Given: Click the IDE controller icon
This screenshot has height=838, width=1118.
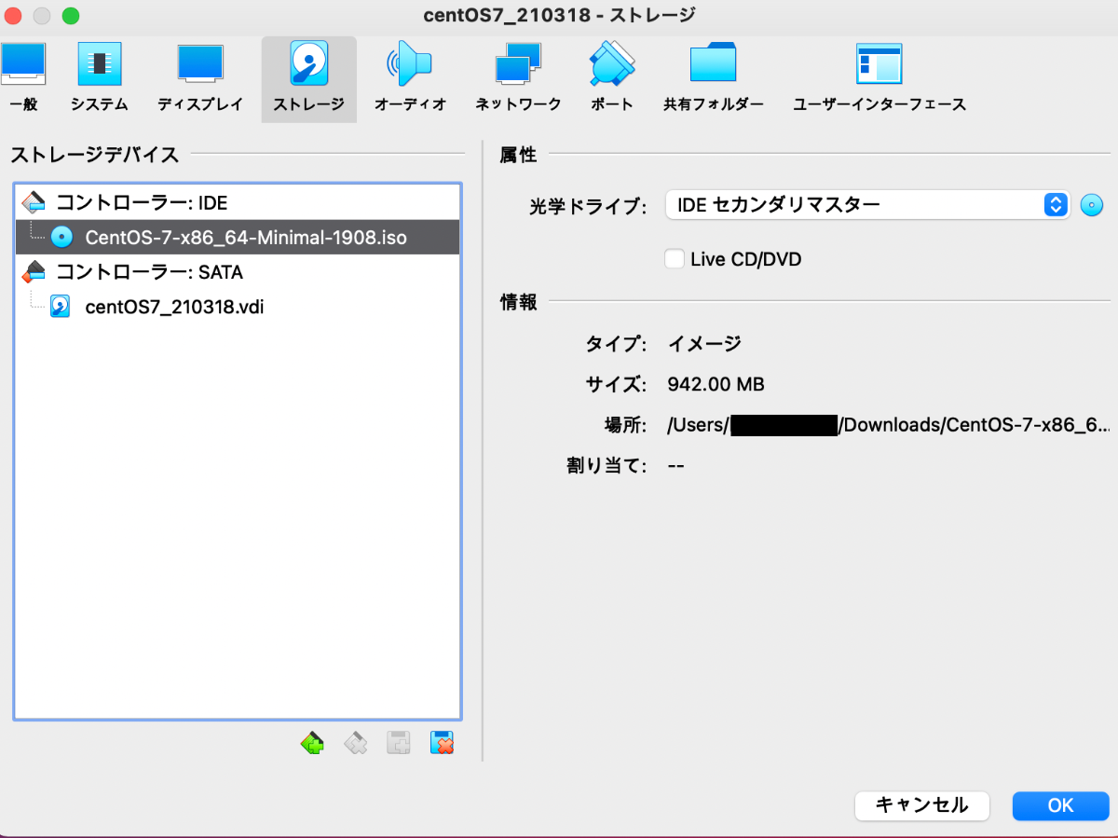Looking at the screenshot, I should (x=34, y=201).
